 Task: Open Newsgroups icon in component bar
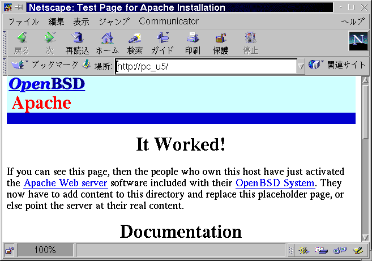click(340, 250)
